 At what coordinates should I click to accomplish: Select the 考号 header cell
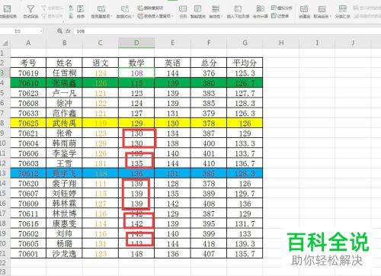(x=28, y=63)
